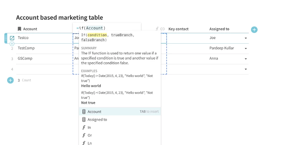Click the small insert-row plus below Testco

pos(12,43)
